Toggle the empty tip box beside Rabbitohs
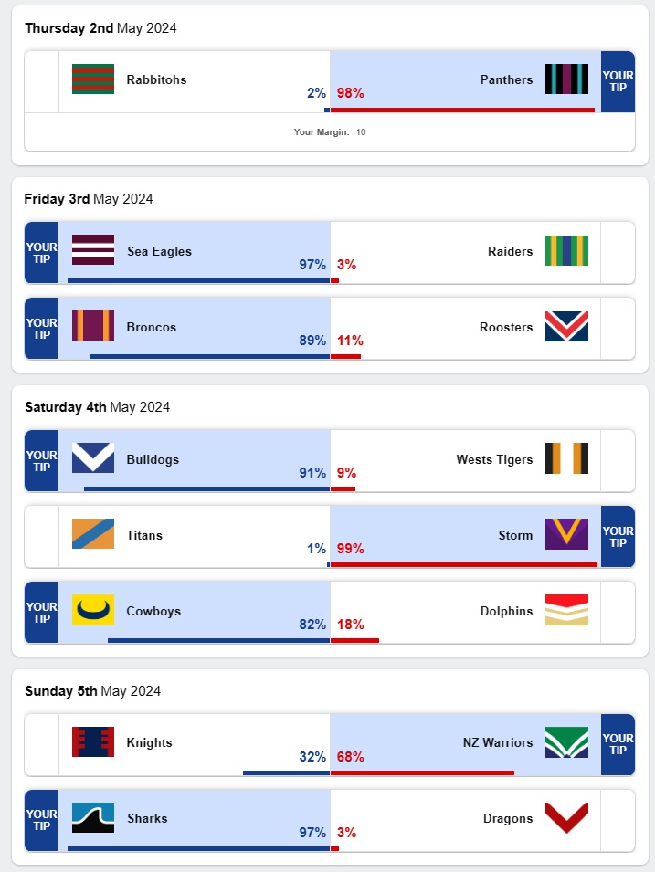Viewport: 655px width, 872px height. click(x=42, y=82)
